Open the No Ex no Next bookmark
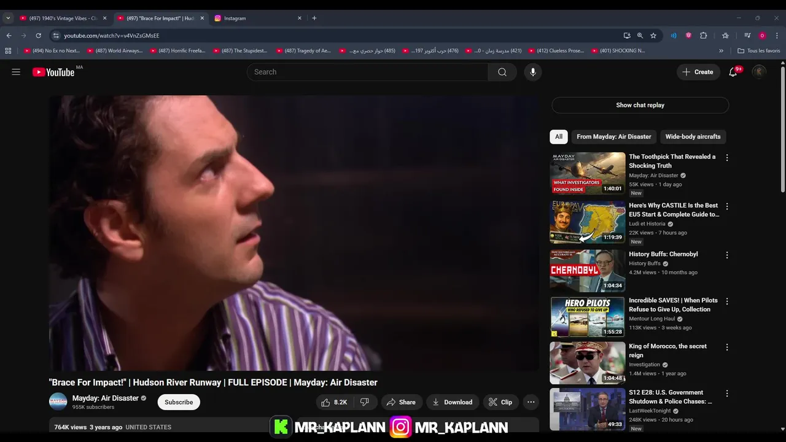This screenshot has height=442, width=786. [x=52, y=51]
